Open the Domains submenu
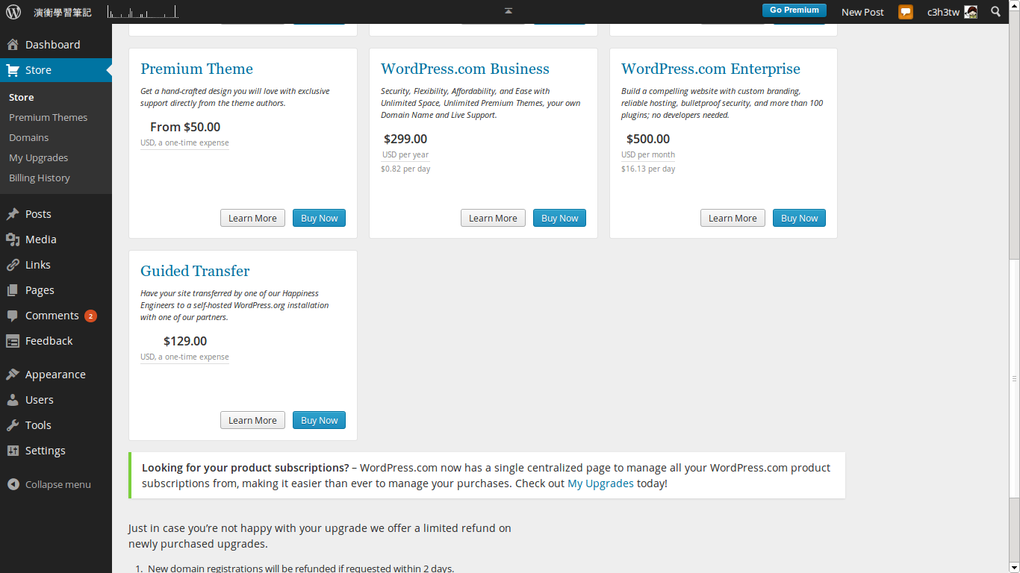 click(x=28, y=138)
